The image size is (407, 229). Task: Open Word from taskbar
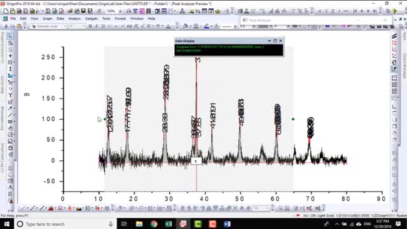click(227, 224)
